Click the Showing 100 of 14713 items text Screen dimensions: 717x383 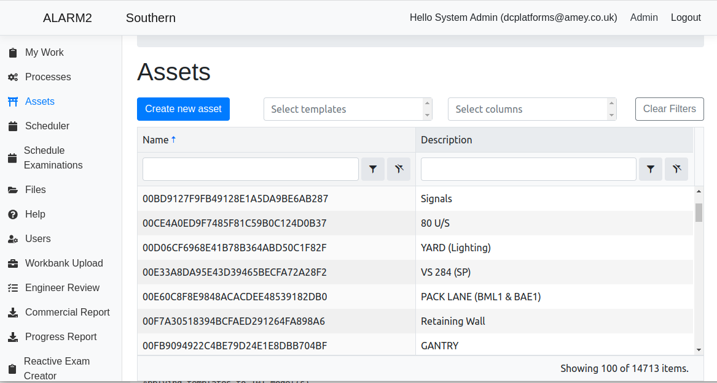point(625,368)
